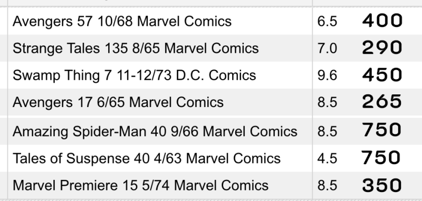Select the 400 price for Avengers 57
This screenshot has width=422, height=201.
[382, 21]
